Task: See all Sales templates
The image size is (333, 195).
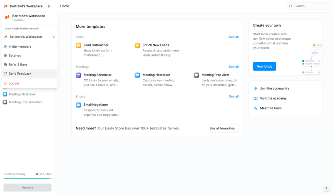Action: pyautogui.click(x=234, y=37)
